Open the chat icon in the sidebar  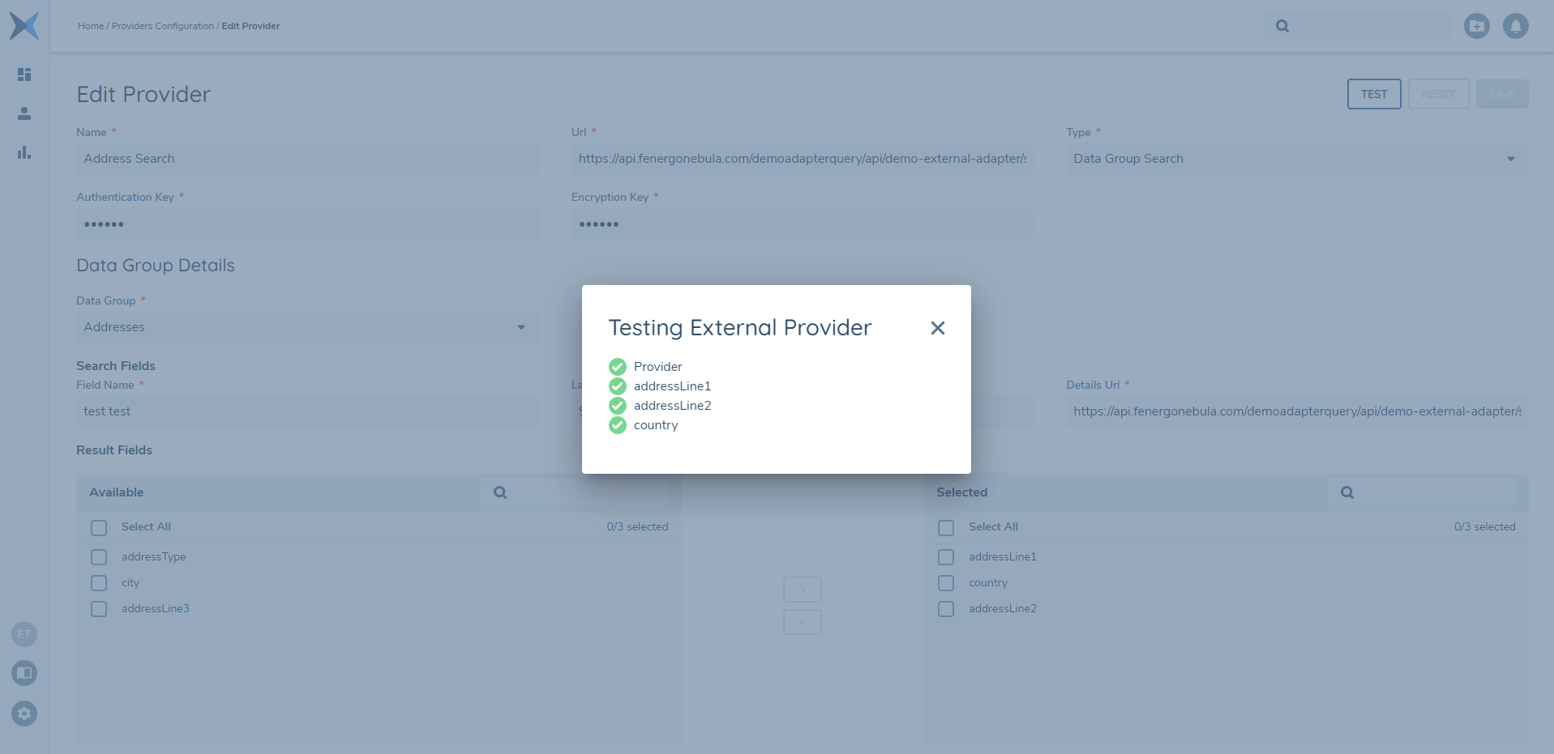click(x=24, y=673)
